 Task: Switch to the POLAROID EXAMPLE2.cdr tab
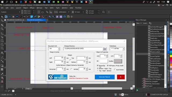coord(16,20)
